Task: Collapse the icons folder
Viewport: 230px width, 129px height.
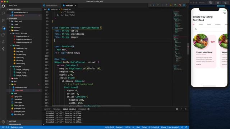Action: pyautogui.click(x=17, y=46)
